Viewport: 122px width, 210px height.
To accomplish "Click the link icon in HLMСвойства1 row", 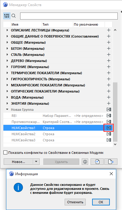I will coord(109,128).
